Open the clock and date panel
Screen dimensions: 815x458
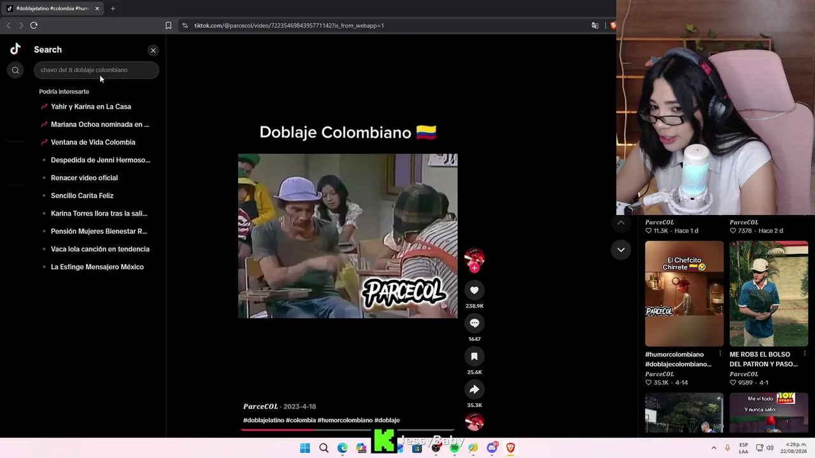click(x=793, y=448)
